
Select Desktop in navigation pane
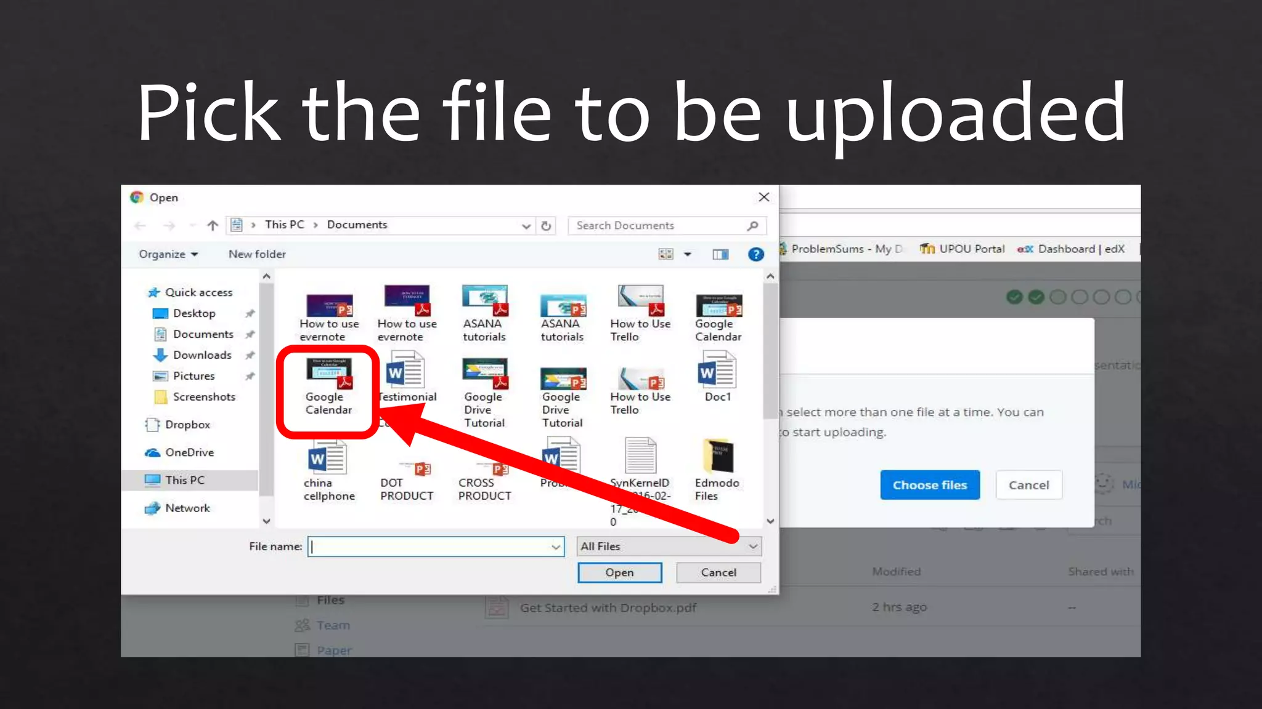pos(185,313)
